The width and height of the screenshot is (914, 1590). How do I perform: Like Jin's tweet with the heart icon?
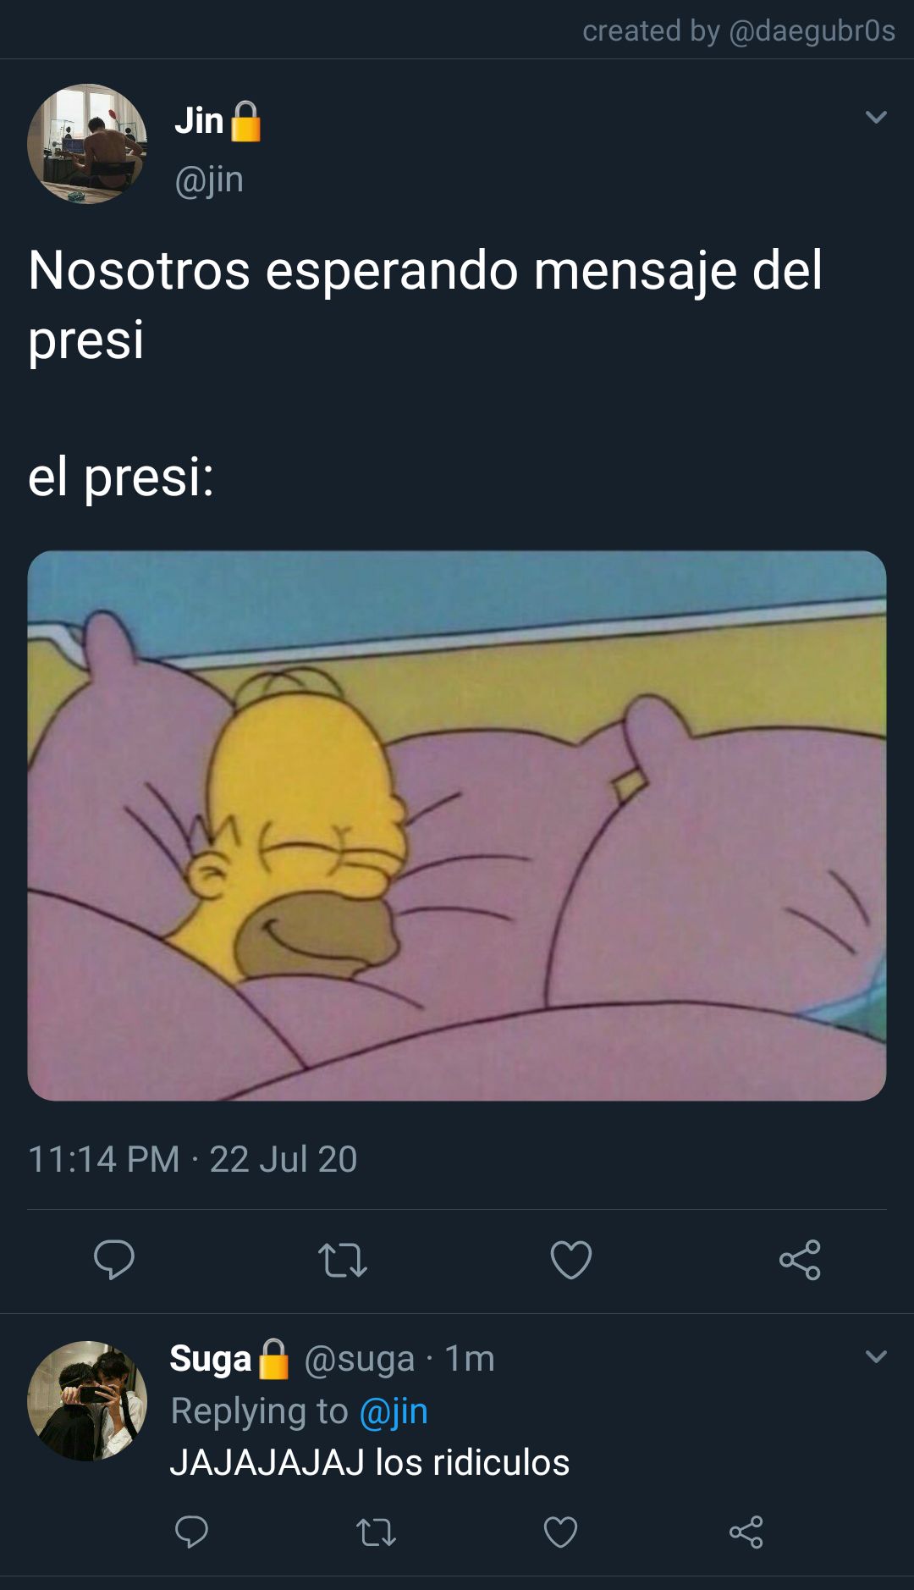(571, 1260)
